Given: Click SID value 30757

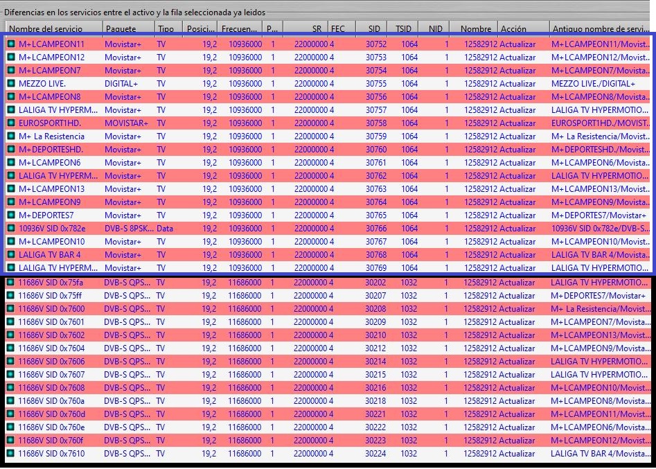Looking at the screenshot, I should pos(376,109).
